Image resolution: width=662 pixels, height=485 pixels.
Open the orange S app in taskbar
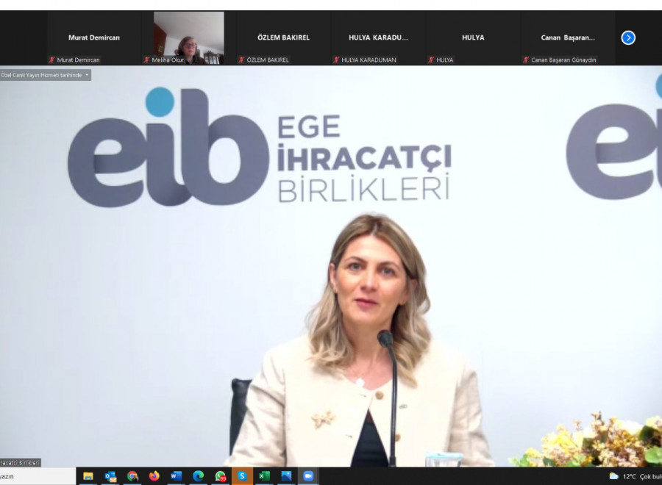(242, 476)
